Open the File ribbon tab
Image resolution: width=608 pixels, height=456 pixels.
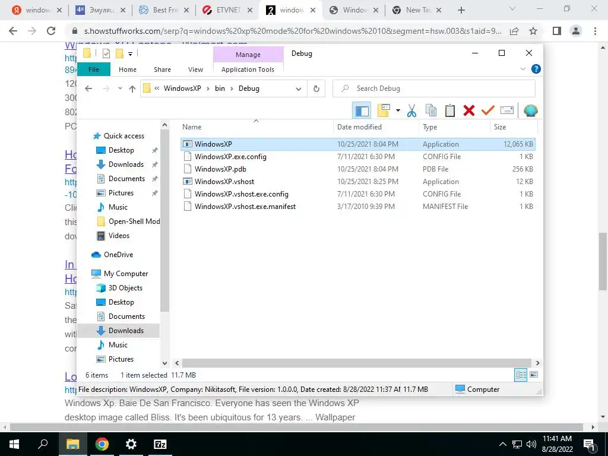point(94,69)
